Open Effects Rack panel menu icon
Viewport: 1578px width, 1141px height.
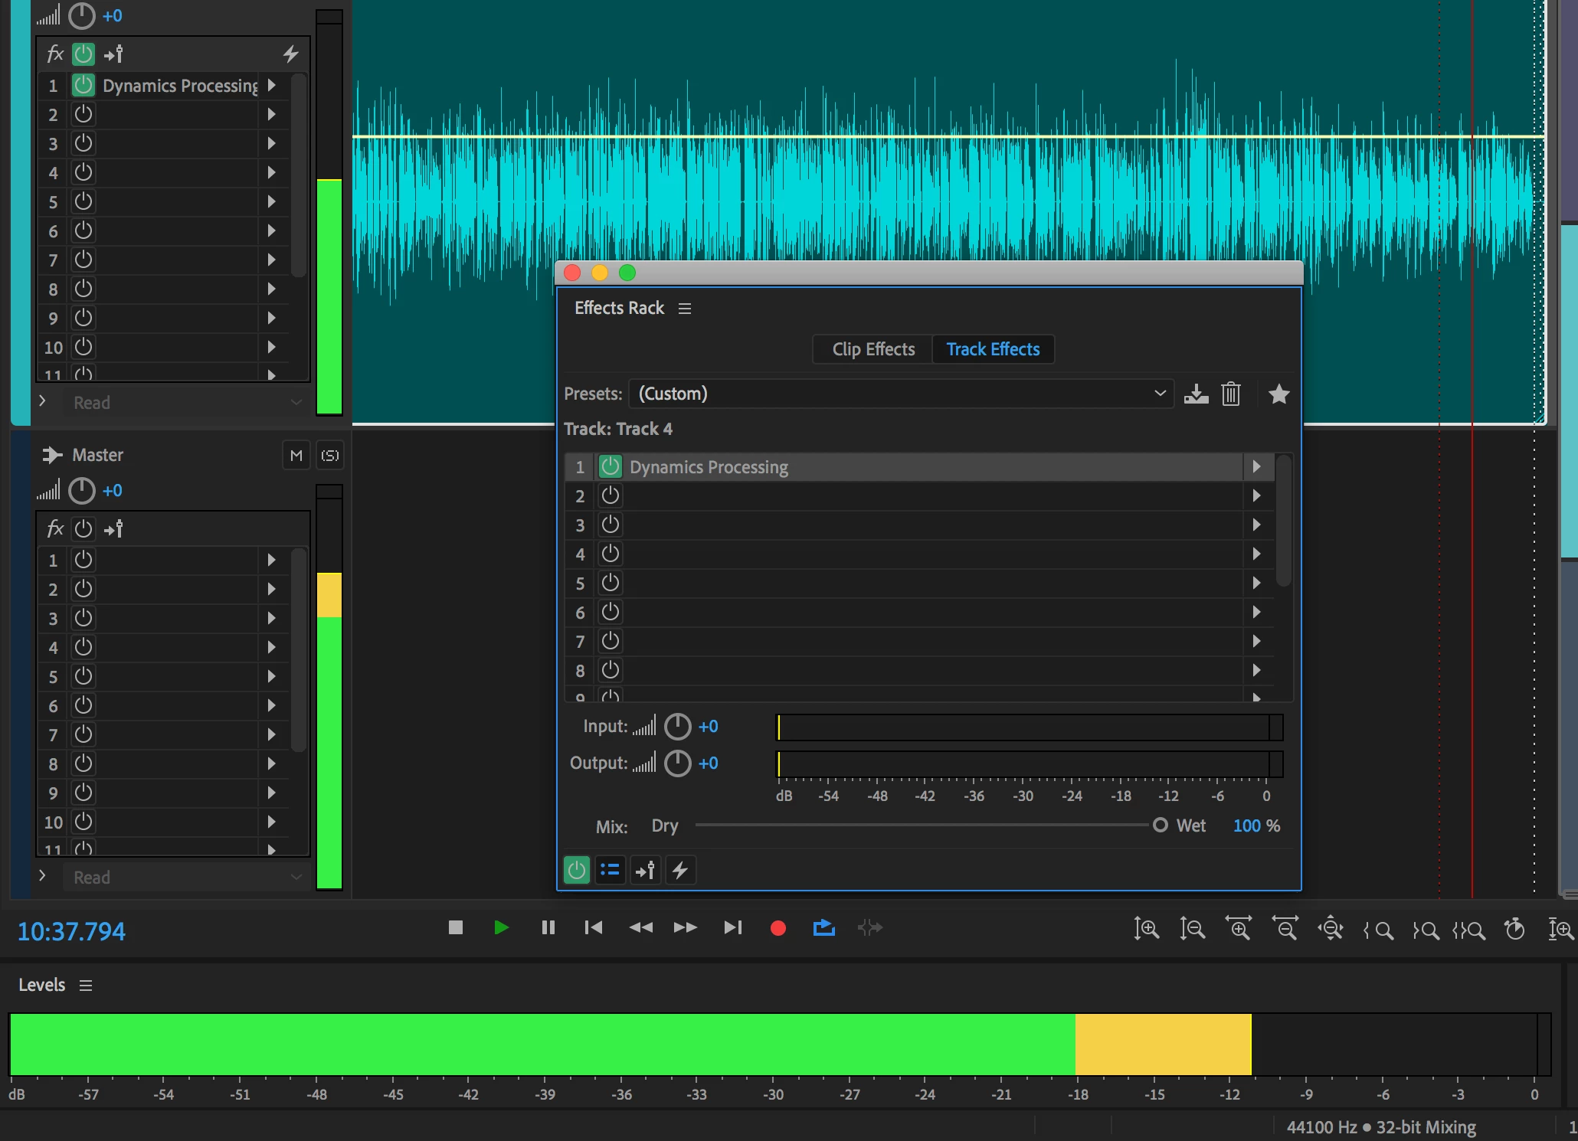[685, 309]
